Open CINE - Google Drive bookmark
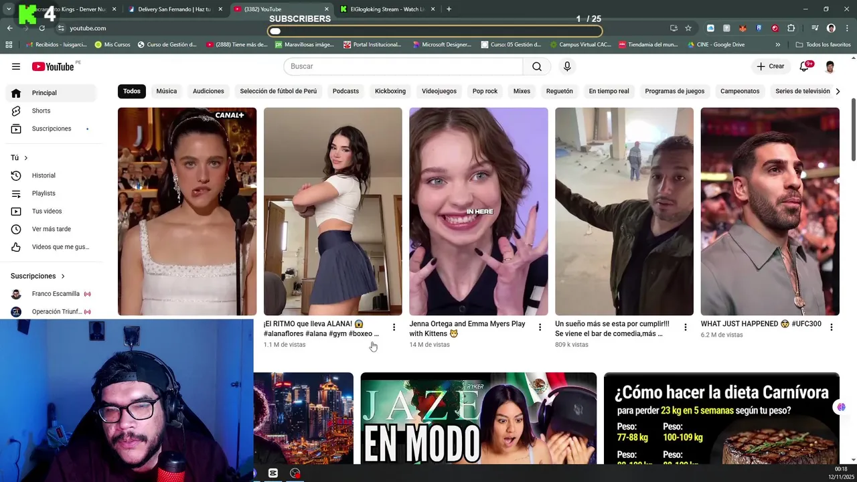This screenshot has width=857, height=482. pyautogui.click(x=716, y=45)
